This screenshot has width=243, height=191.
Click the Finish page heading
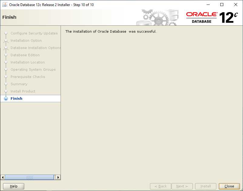9,17
